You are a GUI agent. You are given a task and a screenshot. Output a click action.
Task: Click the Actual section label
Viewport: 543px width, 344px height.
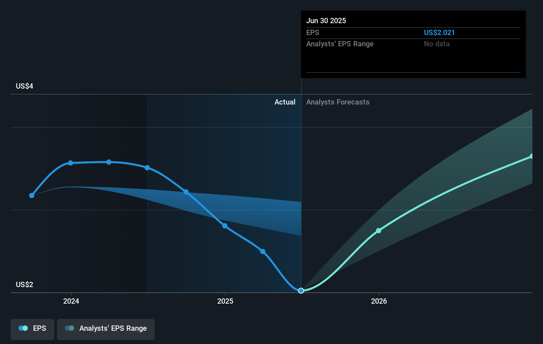coord(285,102)
